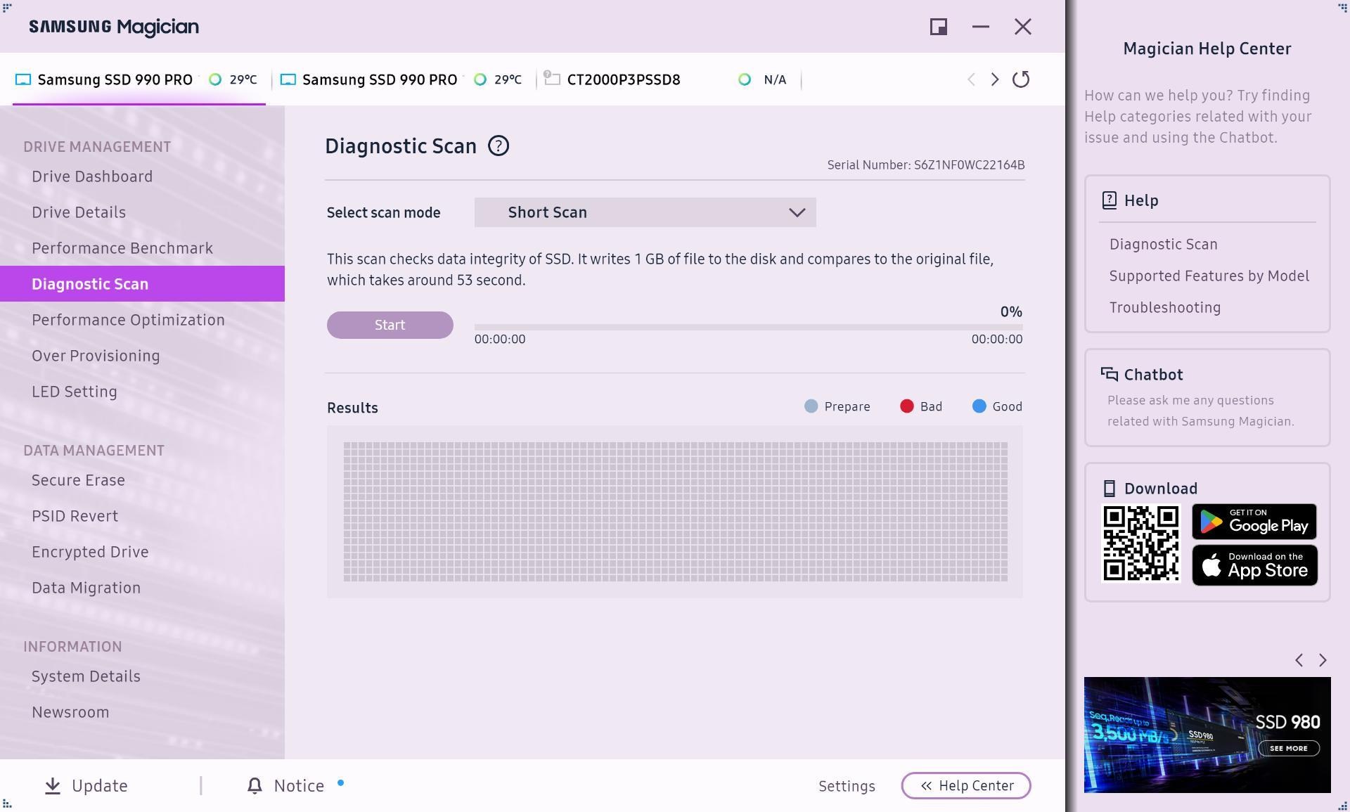Go to next drive tab arrow
Screen dimensions: 1350x812
[994, 79]
